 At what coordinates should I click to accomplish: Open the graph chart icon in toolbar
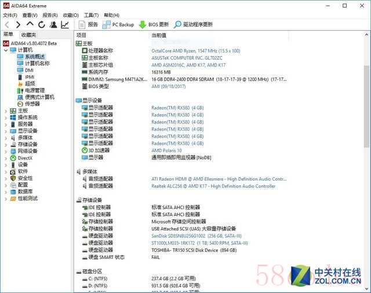coord(65,24)
